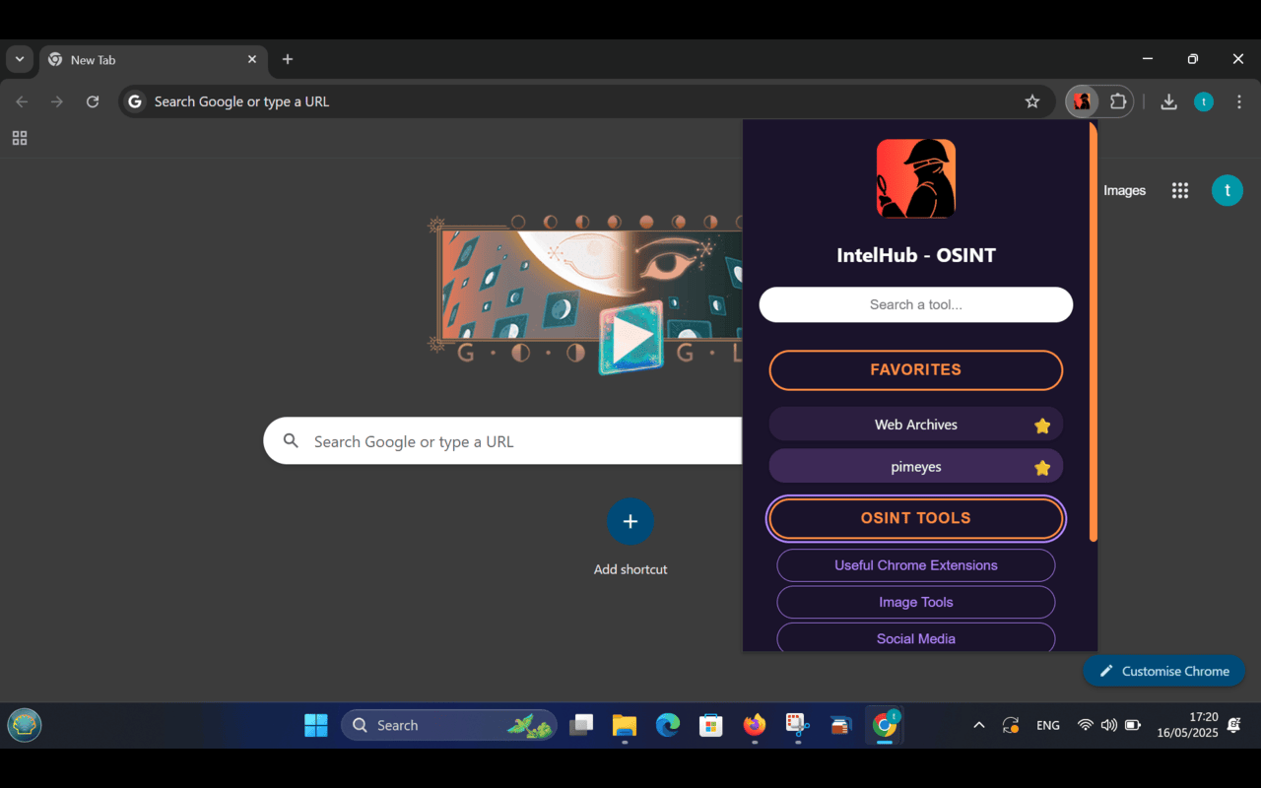This screenshot has width=1261, height=788.
Task: Open the Chrome three-dot menu
Action: click(x=1238, y=101)
